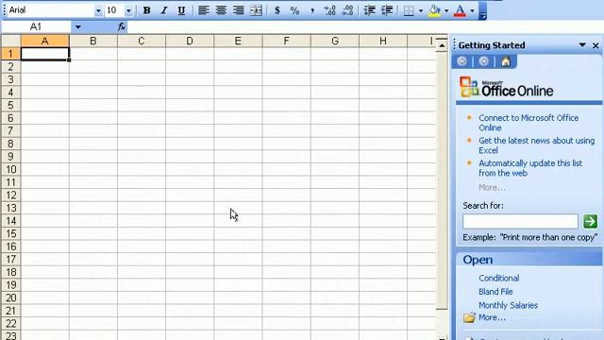Click the Merge and Center icon
This screenshot has height=340, width=604.
click(x=256, y=10)
